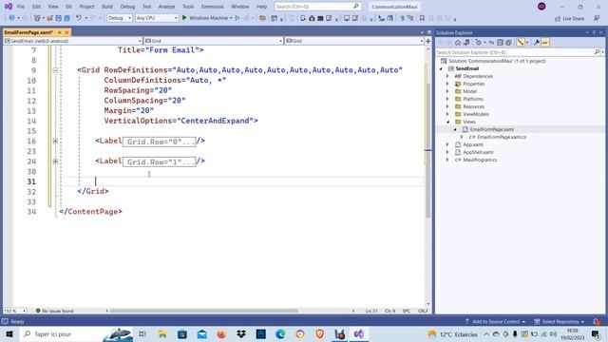Viewport: 608px width, 342px height.
Task: Open the Extensions menu
Action: (x=213, y=7)
